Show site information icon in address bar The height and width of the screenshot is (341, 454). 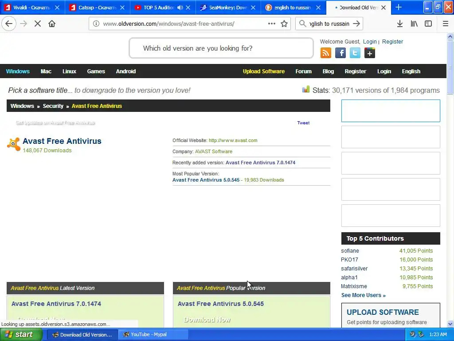96,24
